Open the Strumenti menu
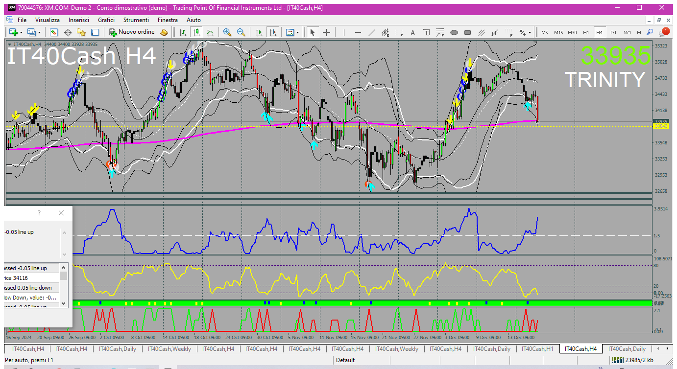Screen dimensions: 677x369 coord(136,20)
